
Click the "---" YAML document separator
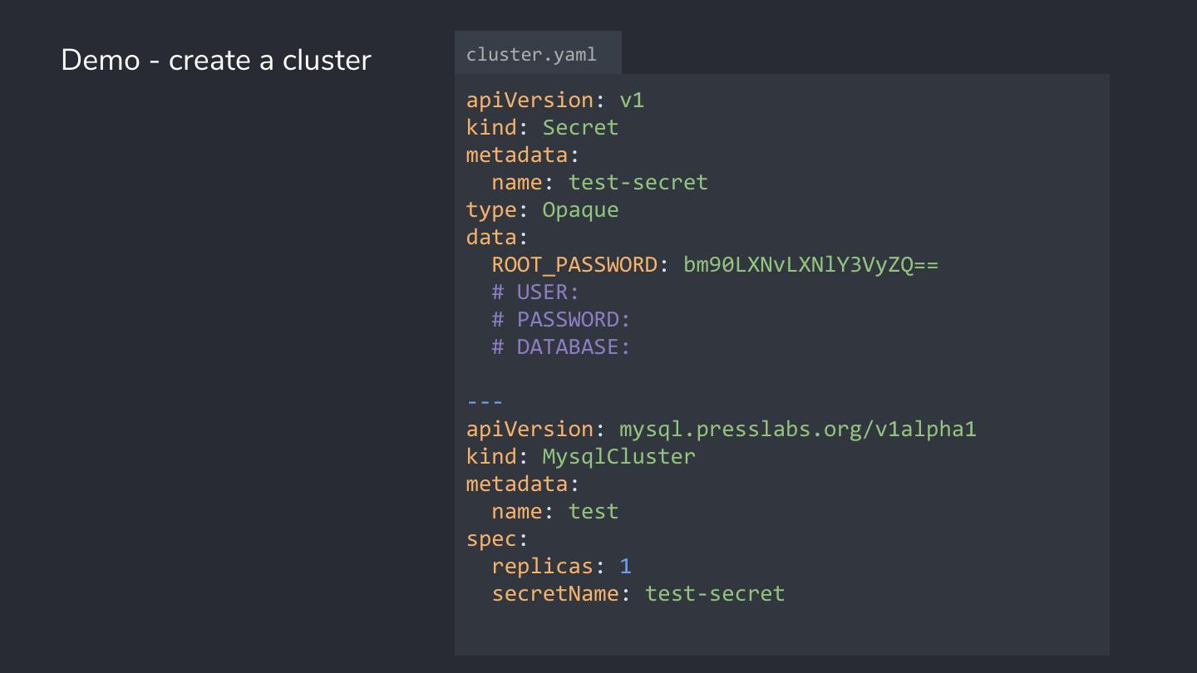[x=485, y=402]
